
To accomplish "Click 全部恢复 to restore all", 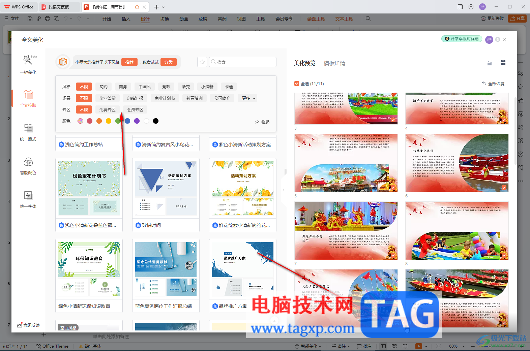I will click(493, 84).
